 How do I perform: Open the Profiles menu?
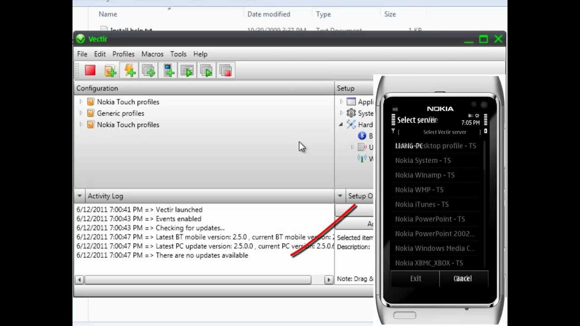pyautogui.click(x=123, y=54)
